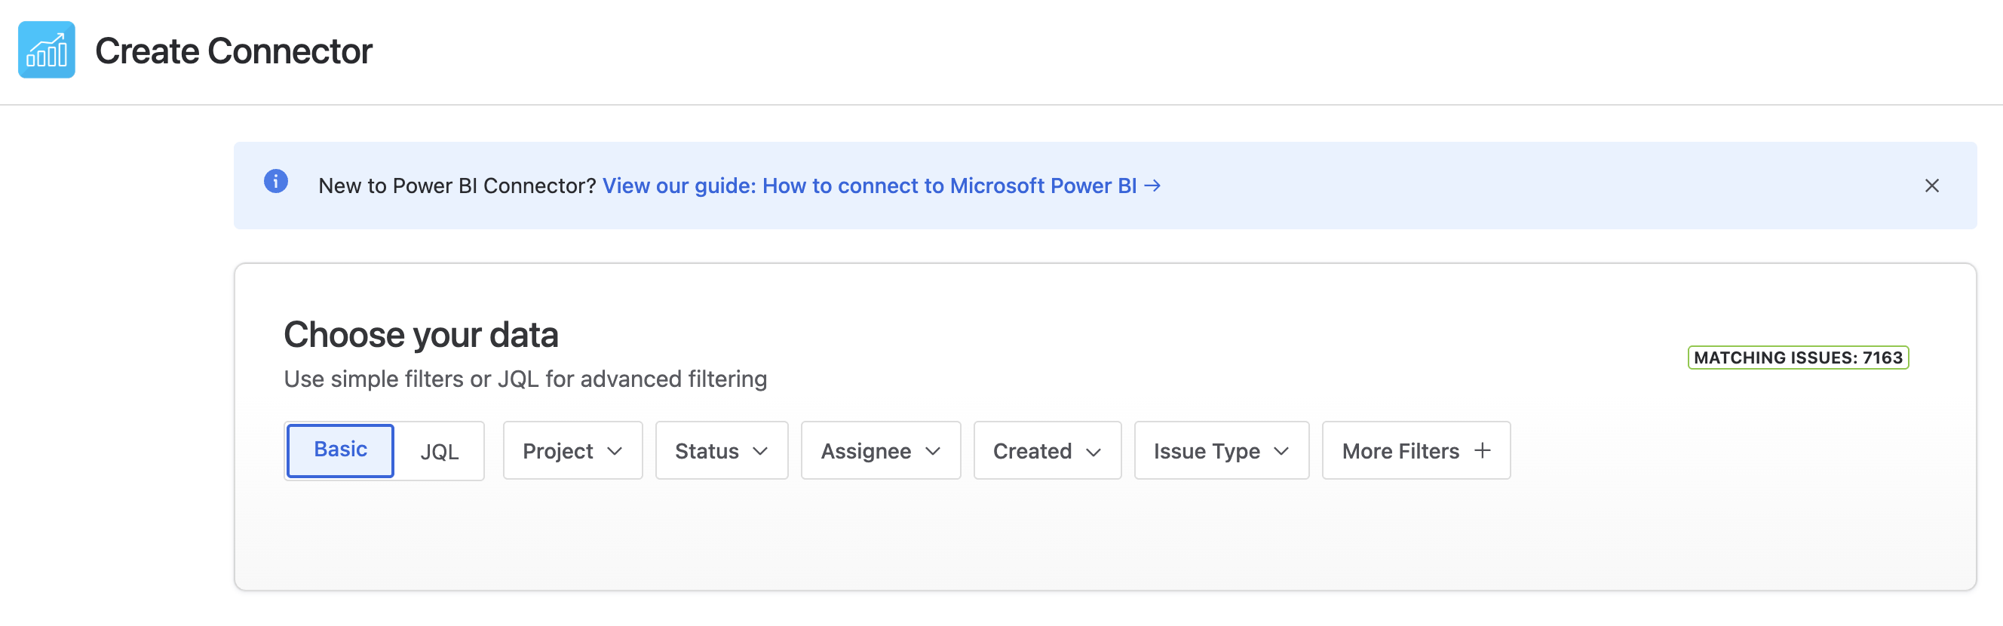The height and width of the screenshot is (626, 2003).
Task: Expand the Created date filter dropdown
Action: pos(1048,451)
